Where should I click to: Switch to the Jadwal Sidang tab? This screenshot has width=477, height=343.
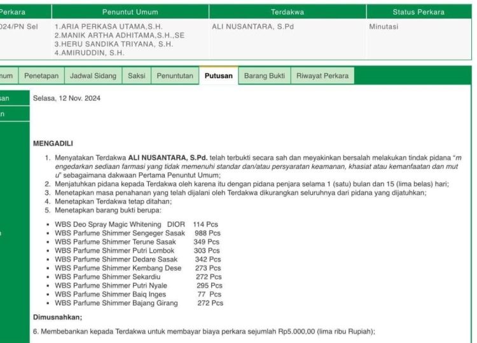93,76
